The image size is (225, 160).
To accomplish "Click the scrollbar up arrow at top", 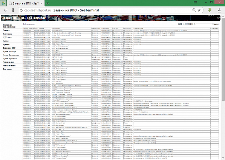I will click(x=223, y=16).
